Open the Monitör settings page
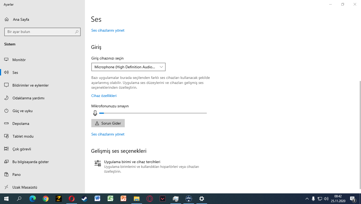Image resolution: width=361 pixels, height=204 pixels. coord(42,60)
